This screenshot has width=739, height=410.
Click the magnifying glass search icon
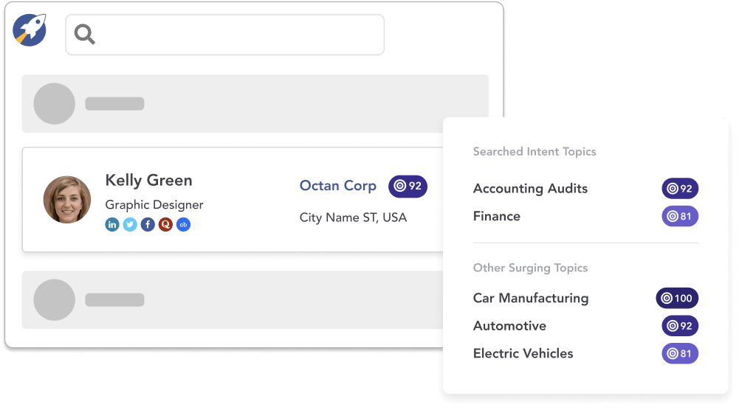pyautogui.click(x=85, y=34)
